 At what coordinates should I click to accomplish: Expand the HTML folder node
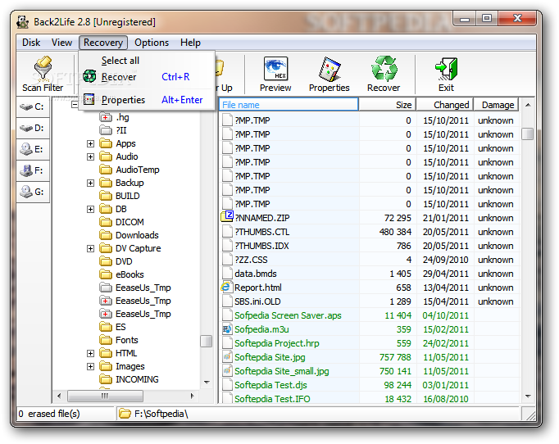point(90,353)
